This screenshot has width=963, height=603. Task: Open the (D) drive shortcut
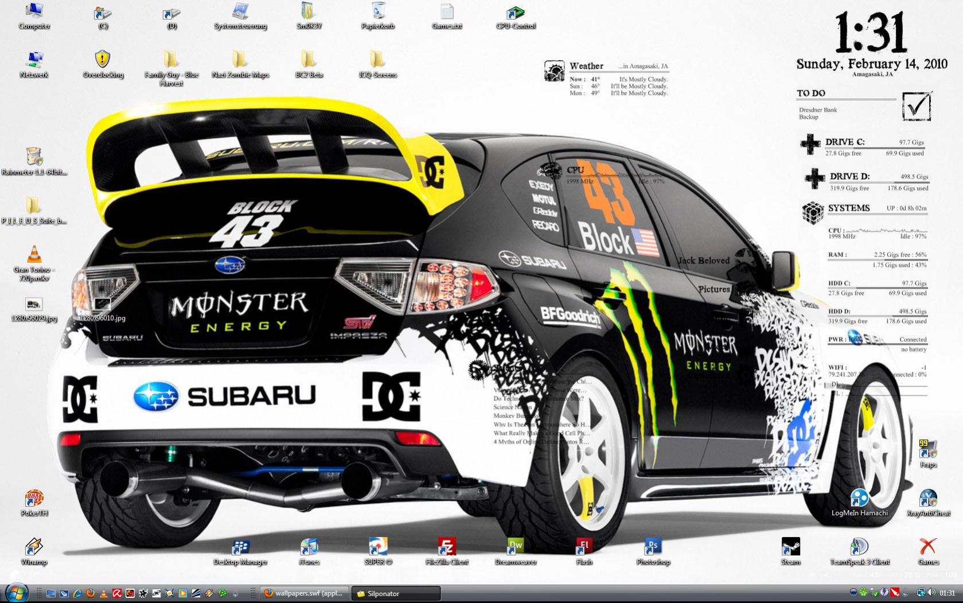point(172,16)
